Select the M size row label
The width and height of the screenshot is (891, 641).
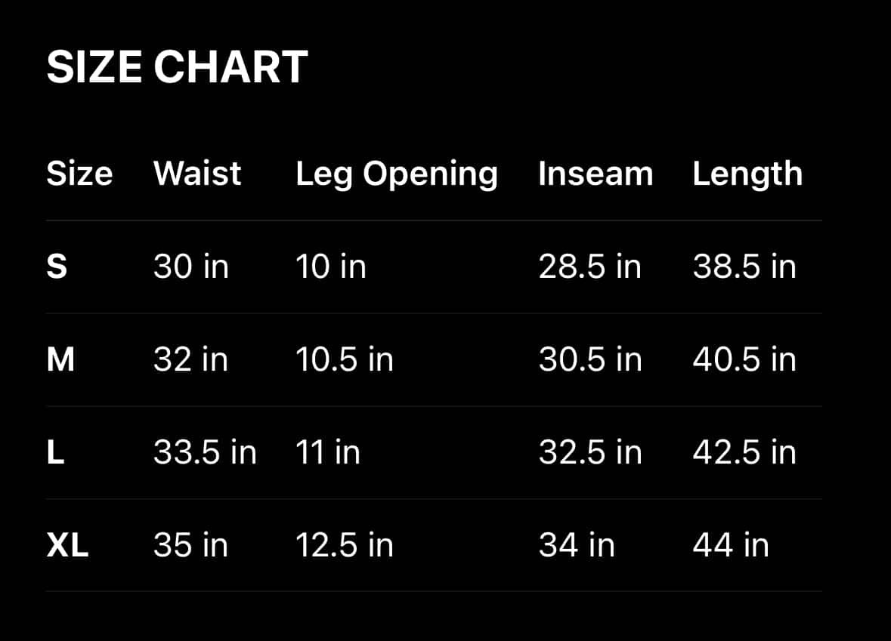tap(60, 360)
